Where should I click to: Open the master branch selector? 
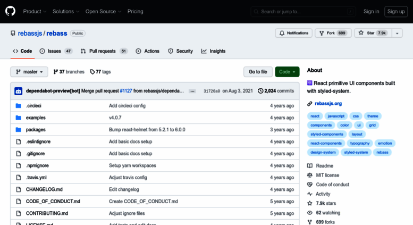point(29,72)
